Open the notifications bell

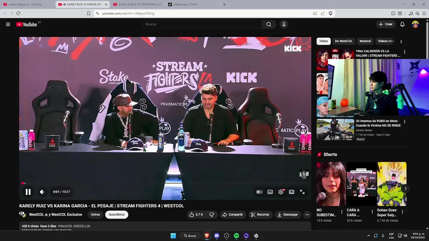coord(403,24)
